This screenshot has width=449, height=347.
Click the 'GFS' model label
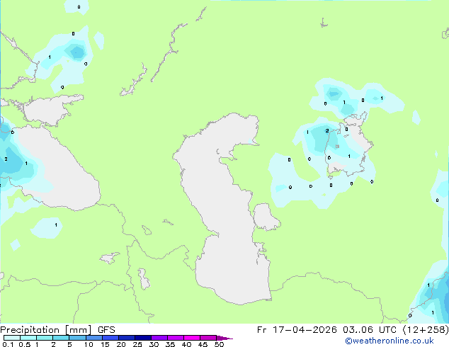coord(106,330)
